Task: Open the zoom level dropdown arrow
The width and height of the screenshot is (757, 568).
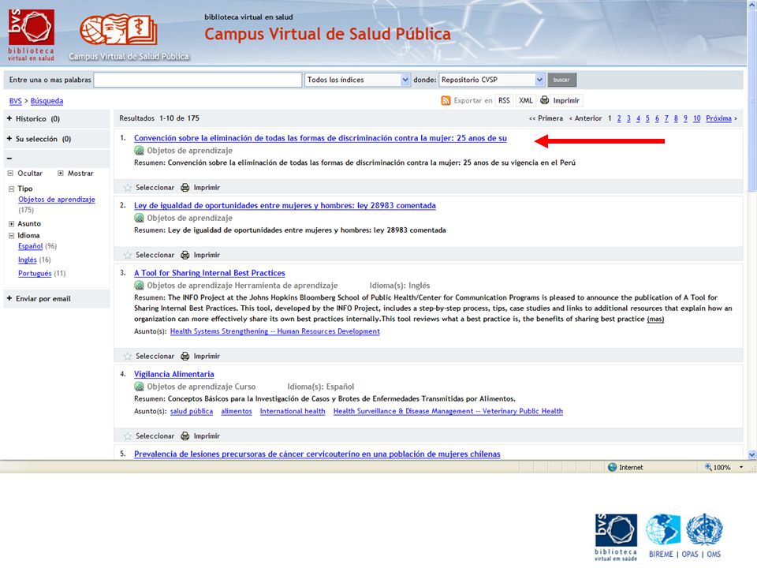Action: 741,467
